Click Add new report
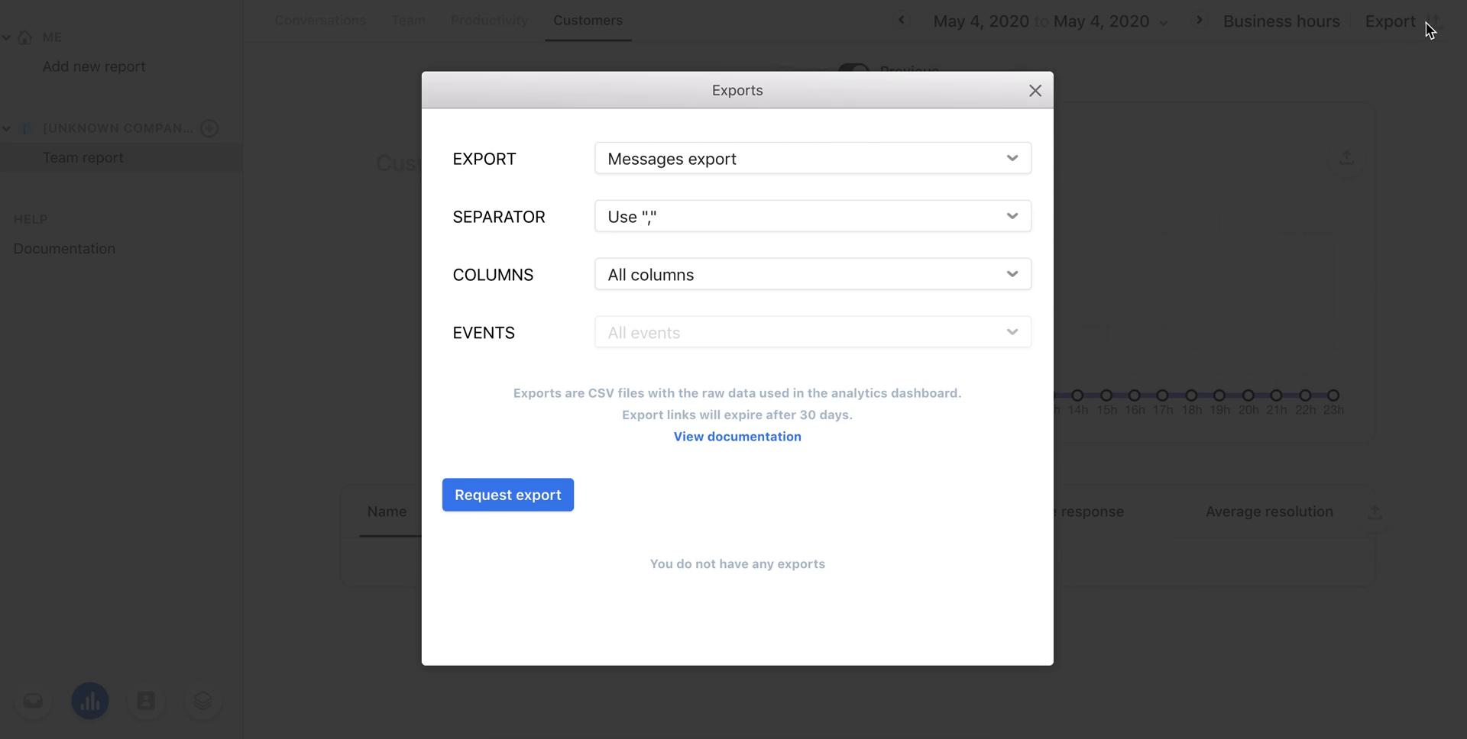 tap(94, 66)
